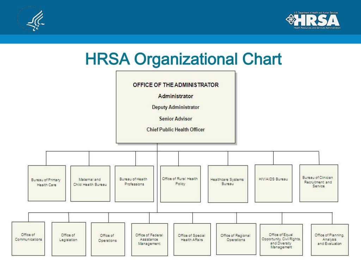Image resolution: width=361 pixels, height=271 pixels.
Task: Click the Office of Communications box
Action: 28,239
